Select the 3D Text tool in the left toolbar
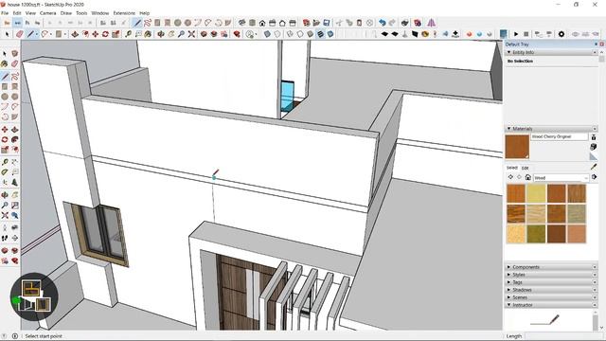This screenshot has width=606, height=341. pos(15,182)
